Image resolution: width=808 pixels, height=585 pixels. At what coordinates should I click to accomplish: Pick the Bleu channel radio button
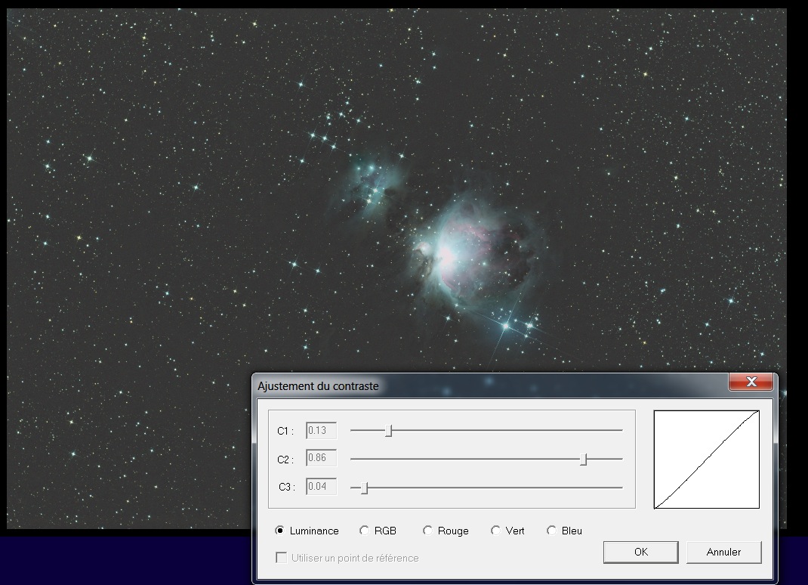point(552,531)
